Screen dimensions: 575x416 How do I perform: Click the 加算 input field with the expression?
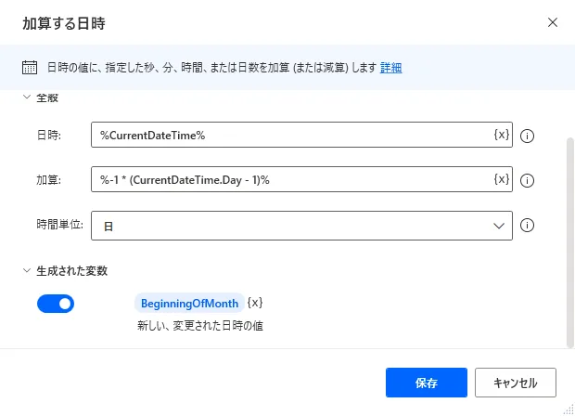click(292, 180)
